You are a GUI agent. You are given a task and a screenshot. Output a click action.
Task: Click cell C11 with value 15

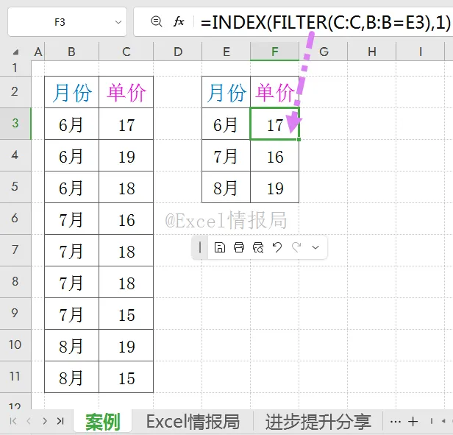click(126, 377)
